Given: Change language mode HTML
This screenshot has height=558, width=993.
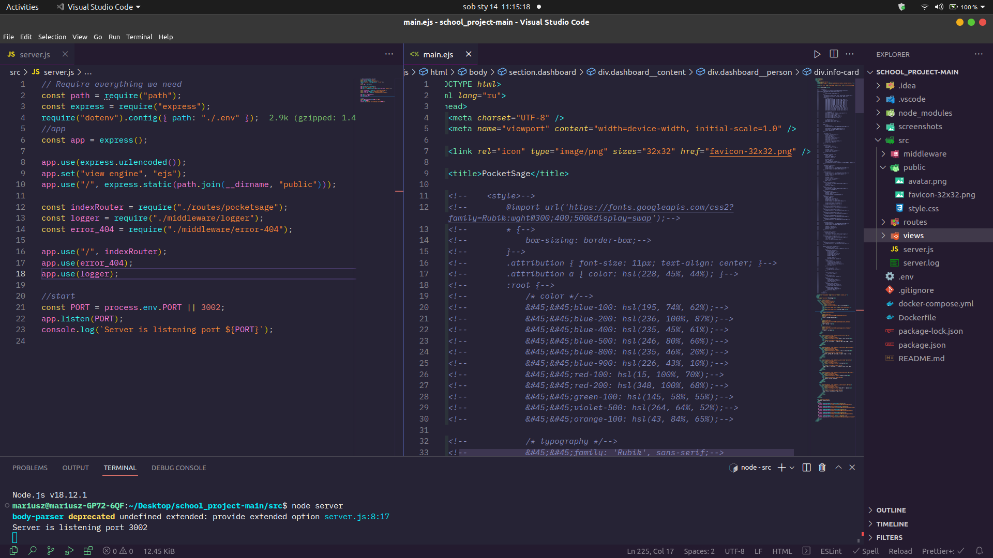Looking at the screenshot, I should pyautogui.click(x=782, y=551).
